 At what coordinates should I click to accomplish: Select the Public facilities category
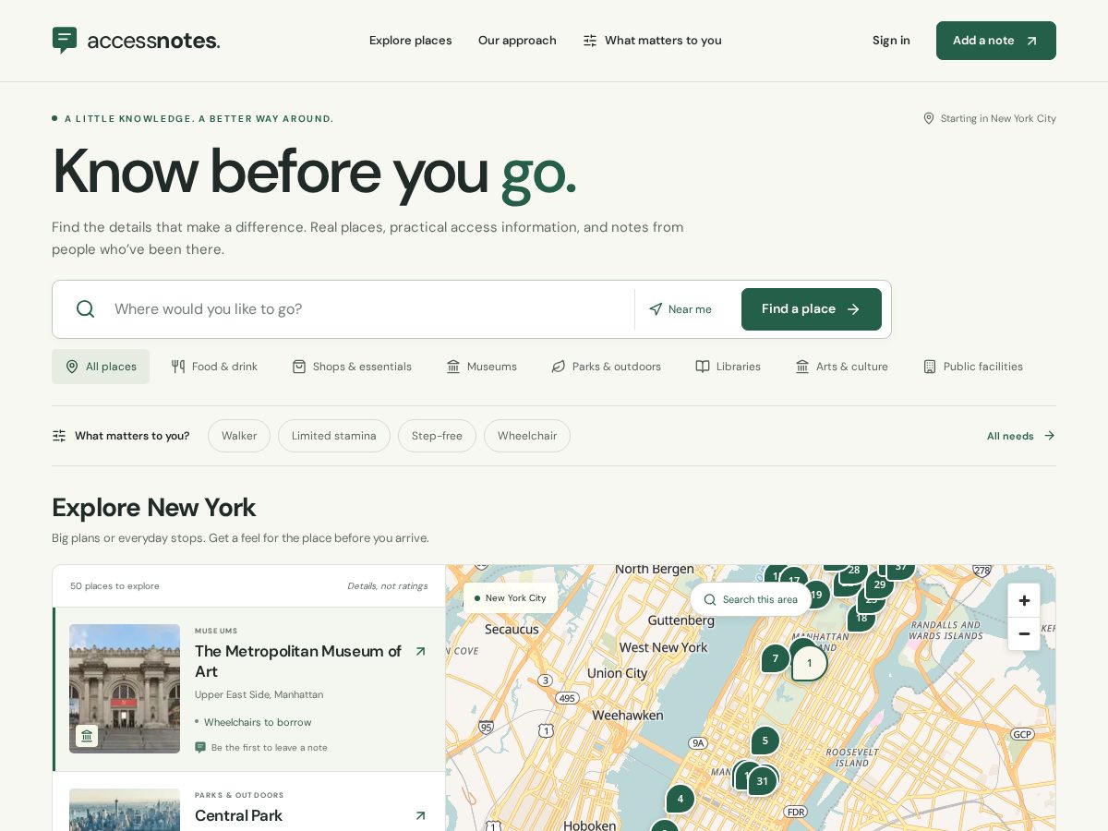[x=973, y=367]
